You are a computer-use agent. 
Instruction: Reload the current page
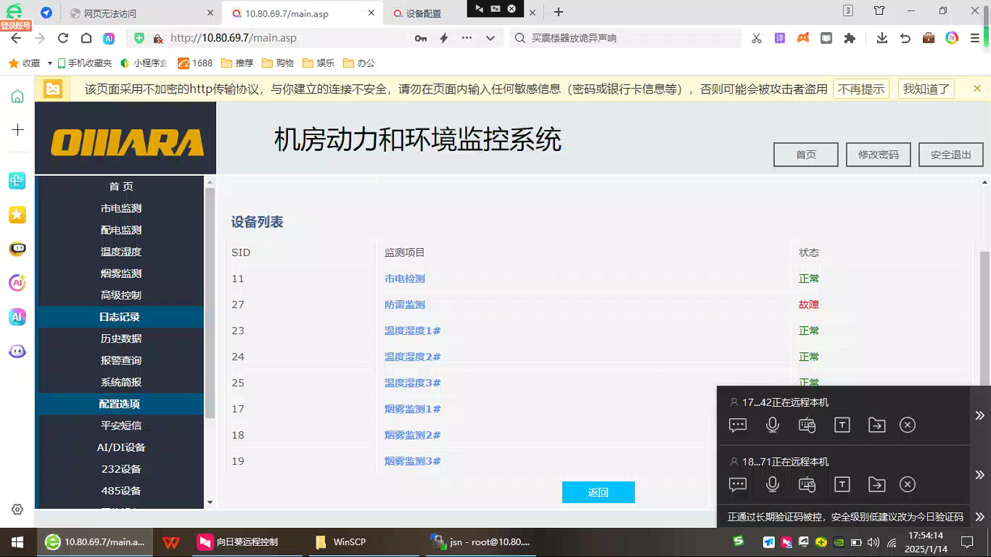point(63,38)
